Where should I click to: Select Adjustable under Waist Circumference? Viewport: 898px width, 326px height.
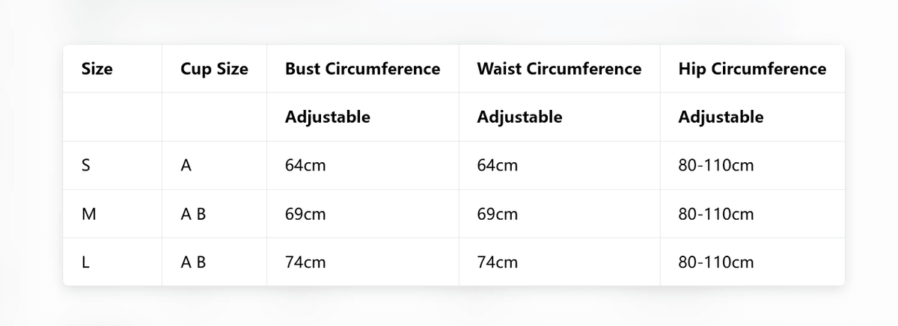519,117
